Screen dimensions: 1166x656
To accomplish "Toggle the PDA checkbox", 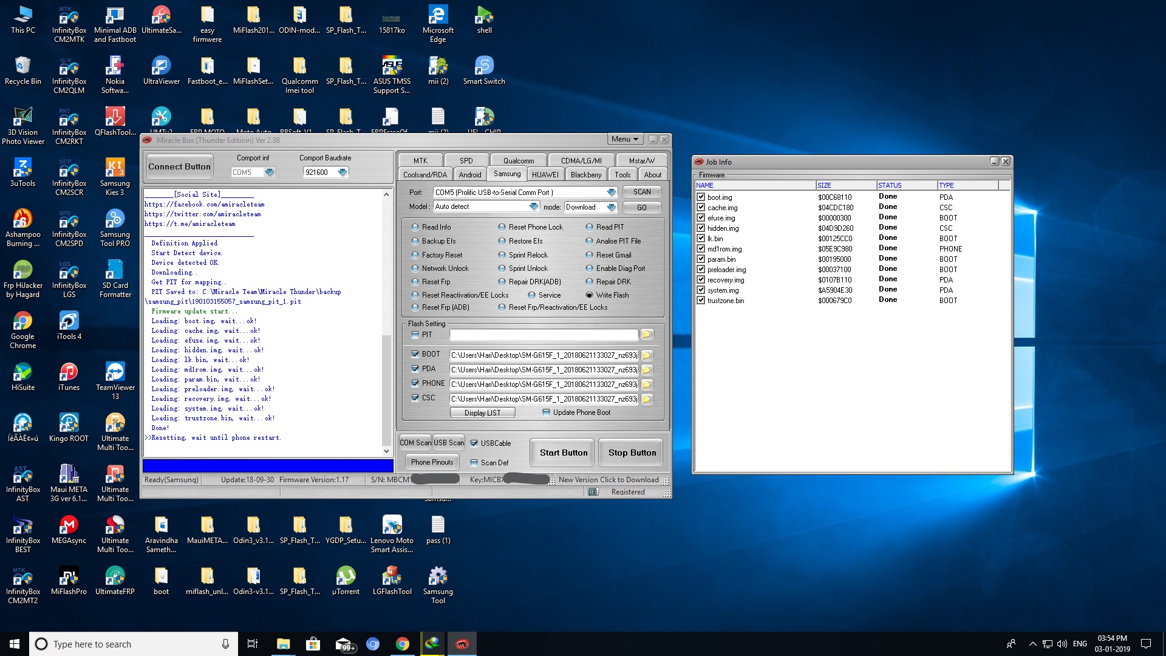I will tap(415, 369).
